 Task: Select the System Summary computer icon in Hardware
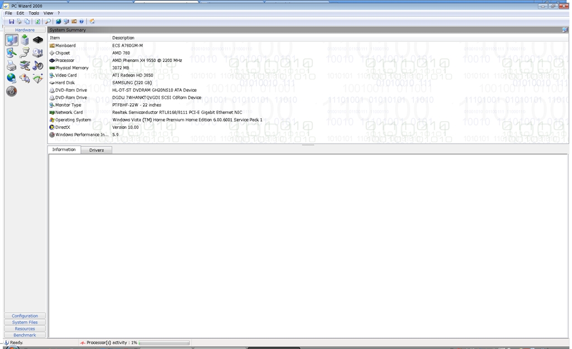pyautogui.click(x=12, y=40)
